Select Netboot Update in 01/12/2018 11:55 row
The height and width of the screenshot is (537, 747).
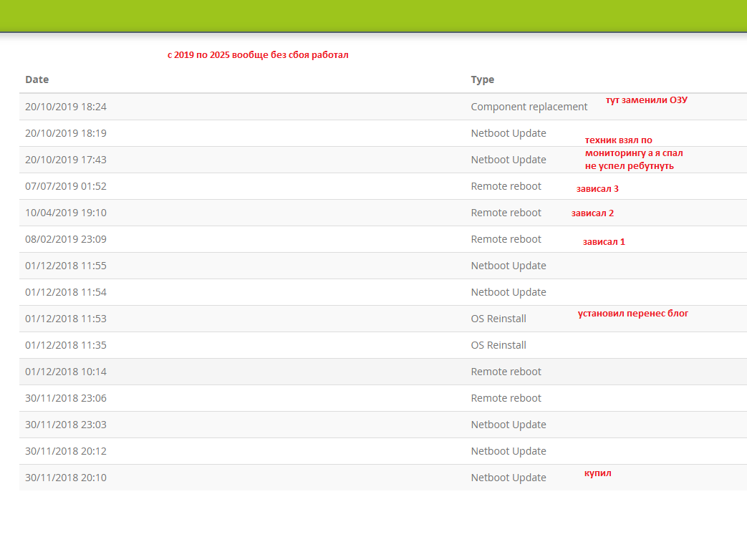point(508,266)
